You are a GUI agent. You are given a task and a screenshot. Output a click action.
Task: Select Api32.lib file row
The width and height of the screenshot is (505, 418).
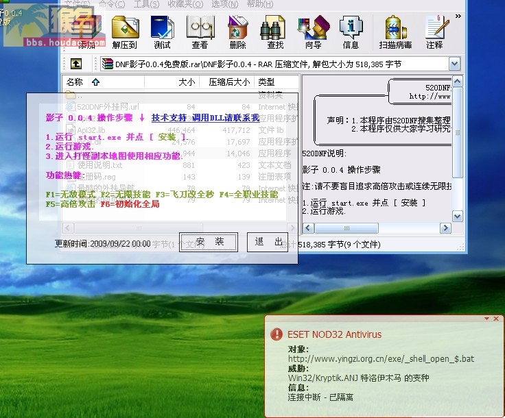[x=180, y=130]
